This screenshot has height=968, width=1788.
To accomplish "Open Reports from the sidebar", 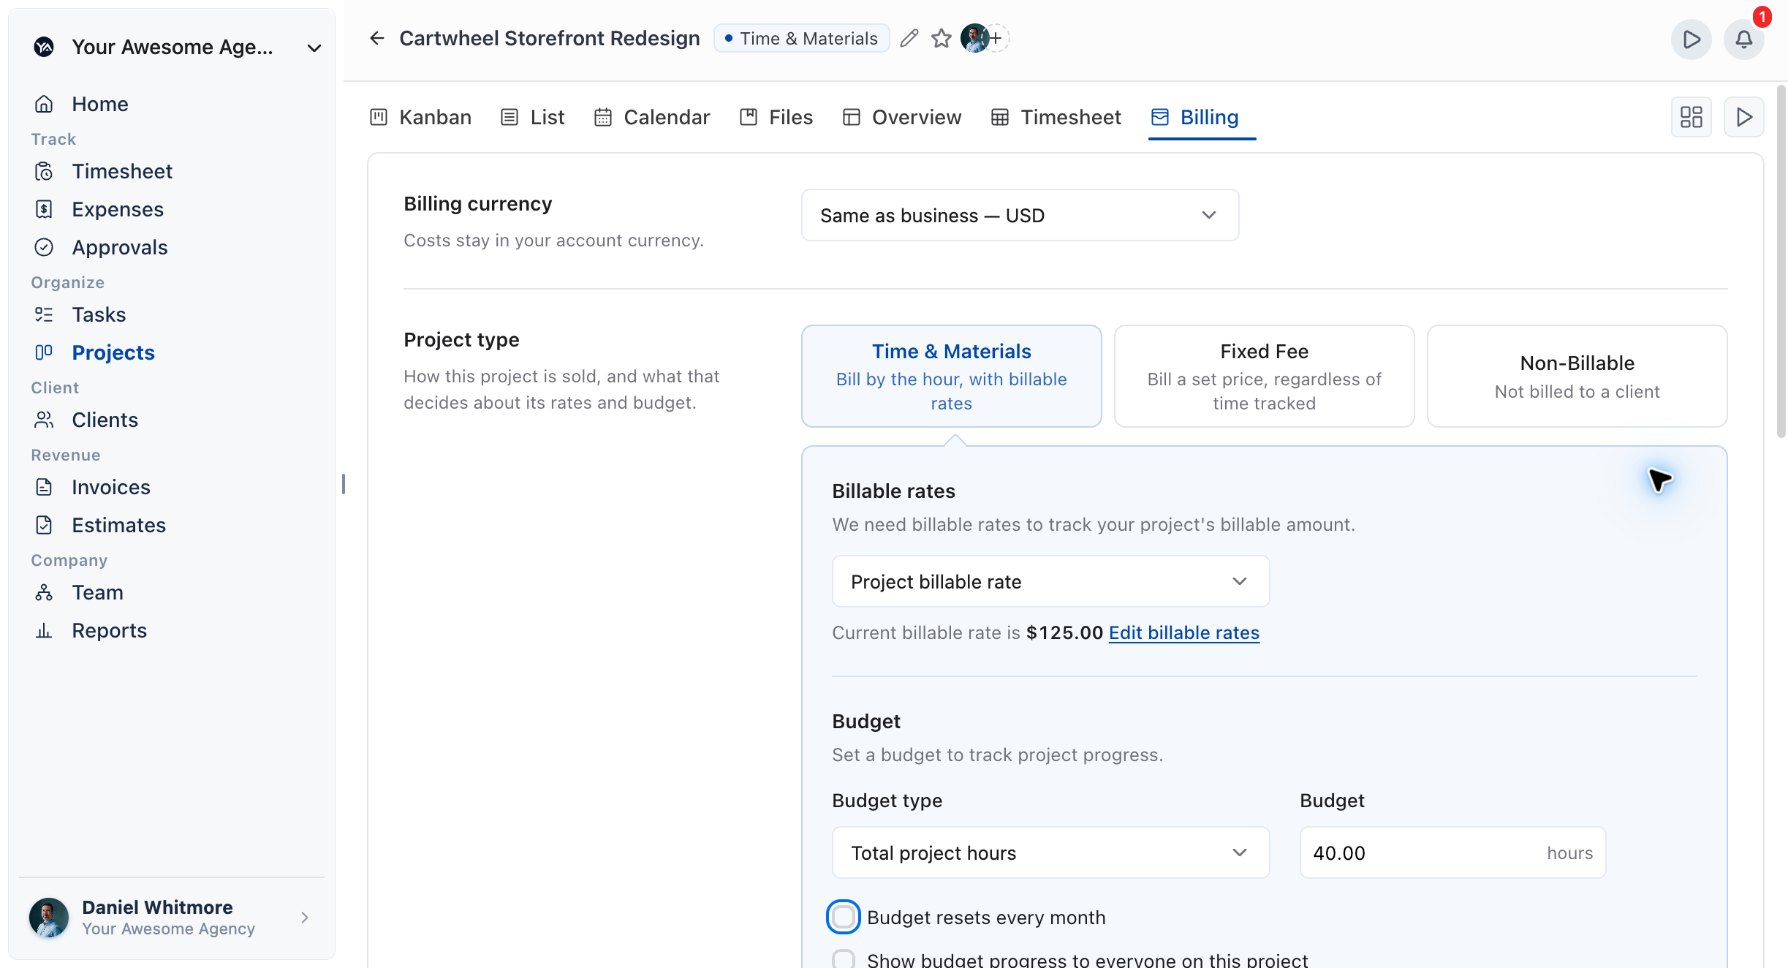I will pos(109,630).
